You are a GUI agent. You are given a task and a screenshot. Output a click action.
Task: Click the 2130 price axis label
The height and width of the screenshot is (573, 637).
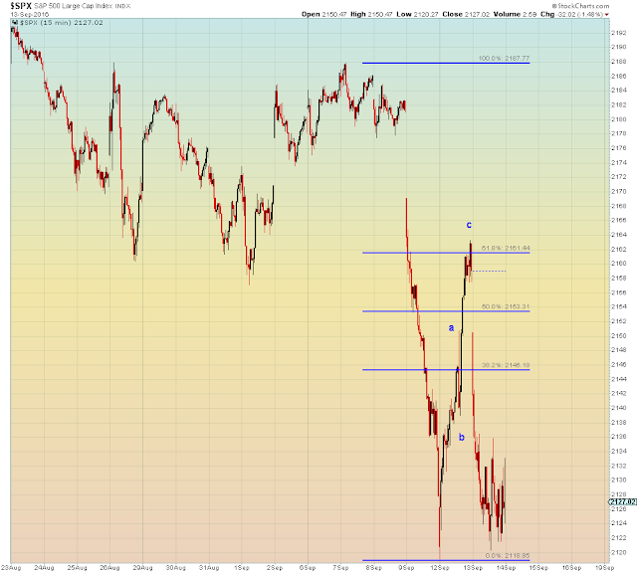point(619,480)
